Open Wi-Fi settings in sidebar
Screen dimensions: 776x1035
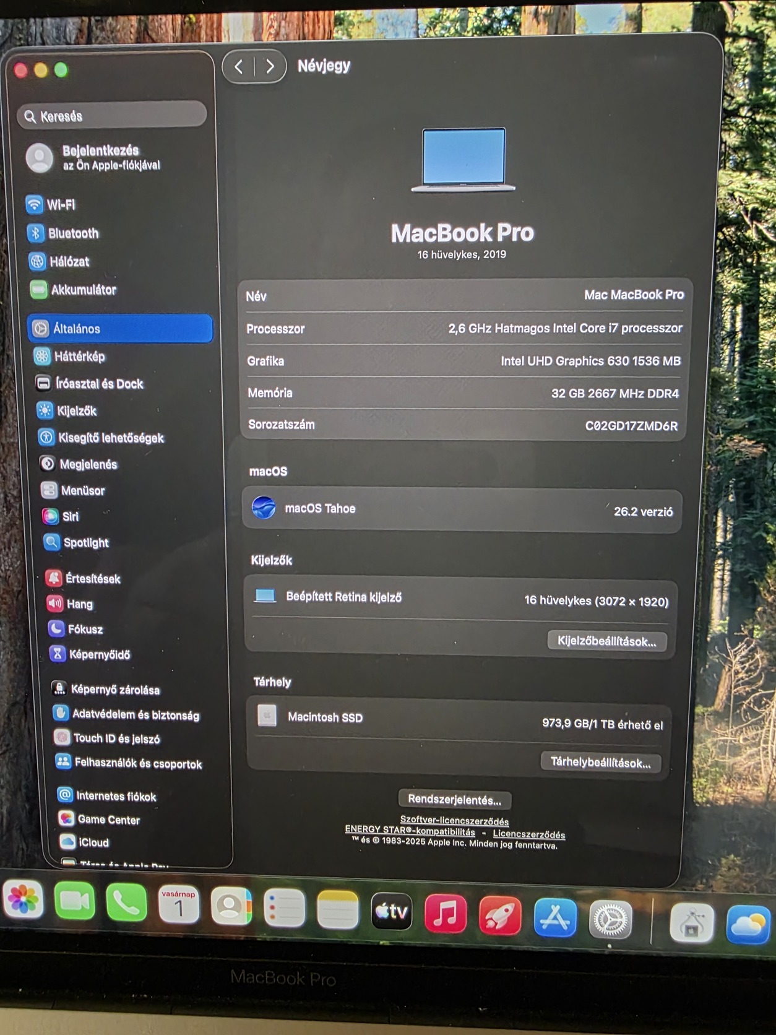coord(51,204)
